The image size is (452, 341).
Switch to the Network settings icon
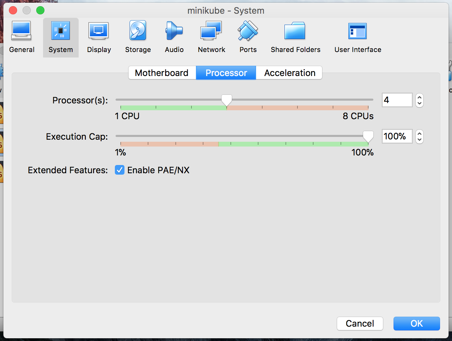(x=211, y=31)
